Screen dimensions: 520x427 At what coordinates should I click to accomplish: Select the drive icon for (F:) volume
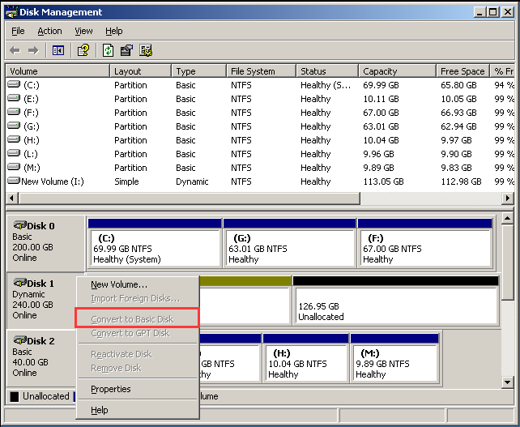pyautogui.click(x=14, y=112)
